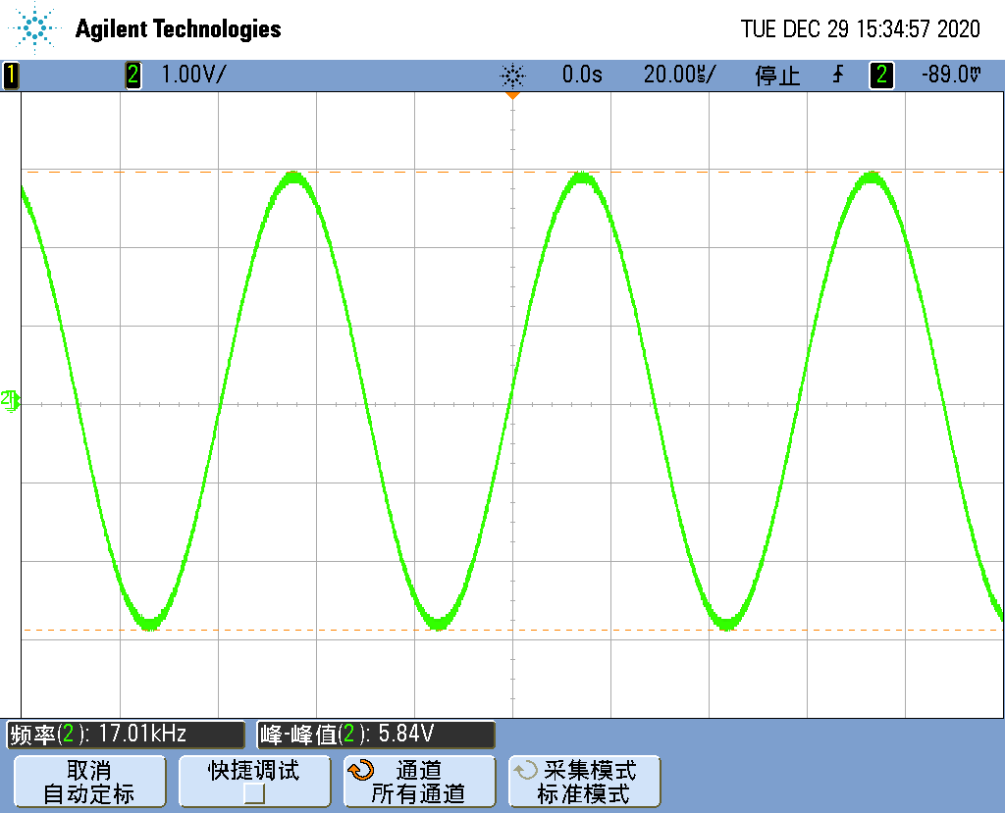This screenshot has width=1005, height=813.
Task: Open the 采集模式 标准模式 selector softkey
Action: [x=585, y=781]
